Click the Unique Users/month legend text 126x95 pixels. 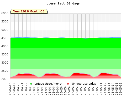(48, 84)
